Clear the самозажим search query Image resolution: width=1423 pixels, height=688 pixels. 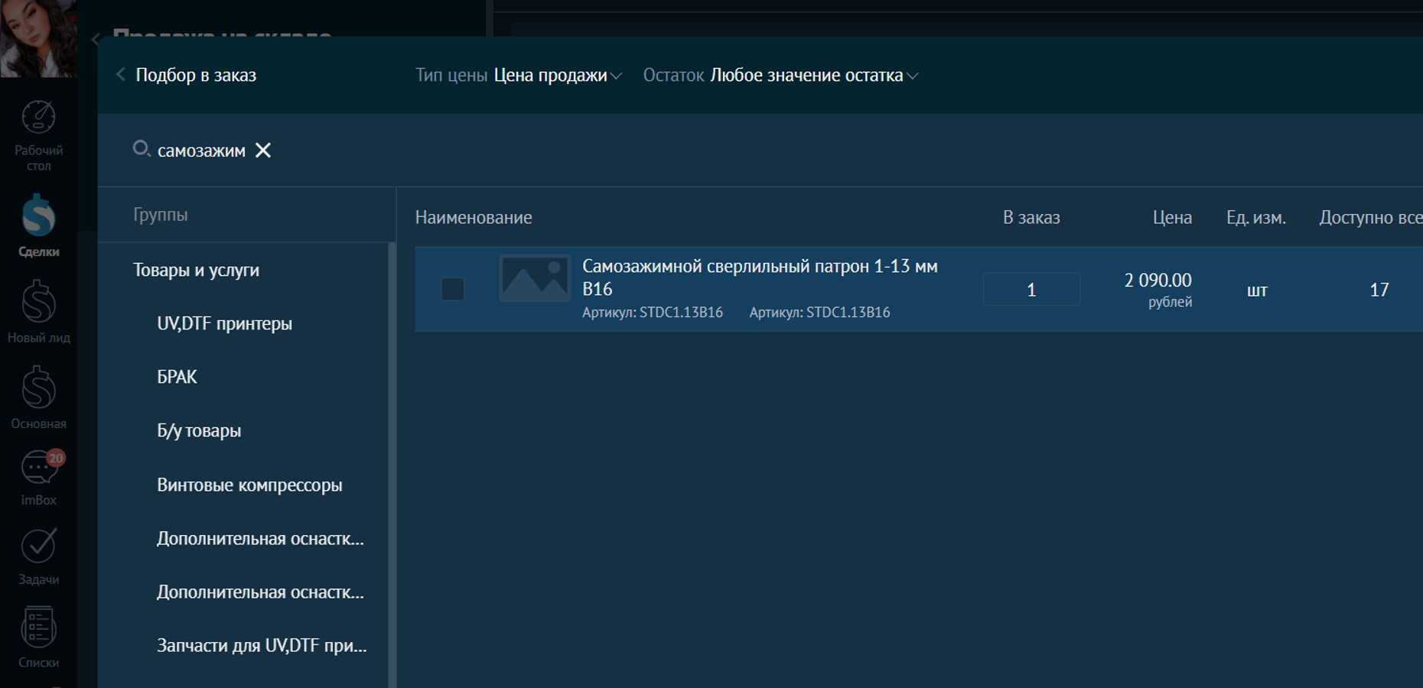tap(263, 151)
